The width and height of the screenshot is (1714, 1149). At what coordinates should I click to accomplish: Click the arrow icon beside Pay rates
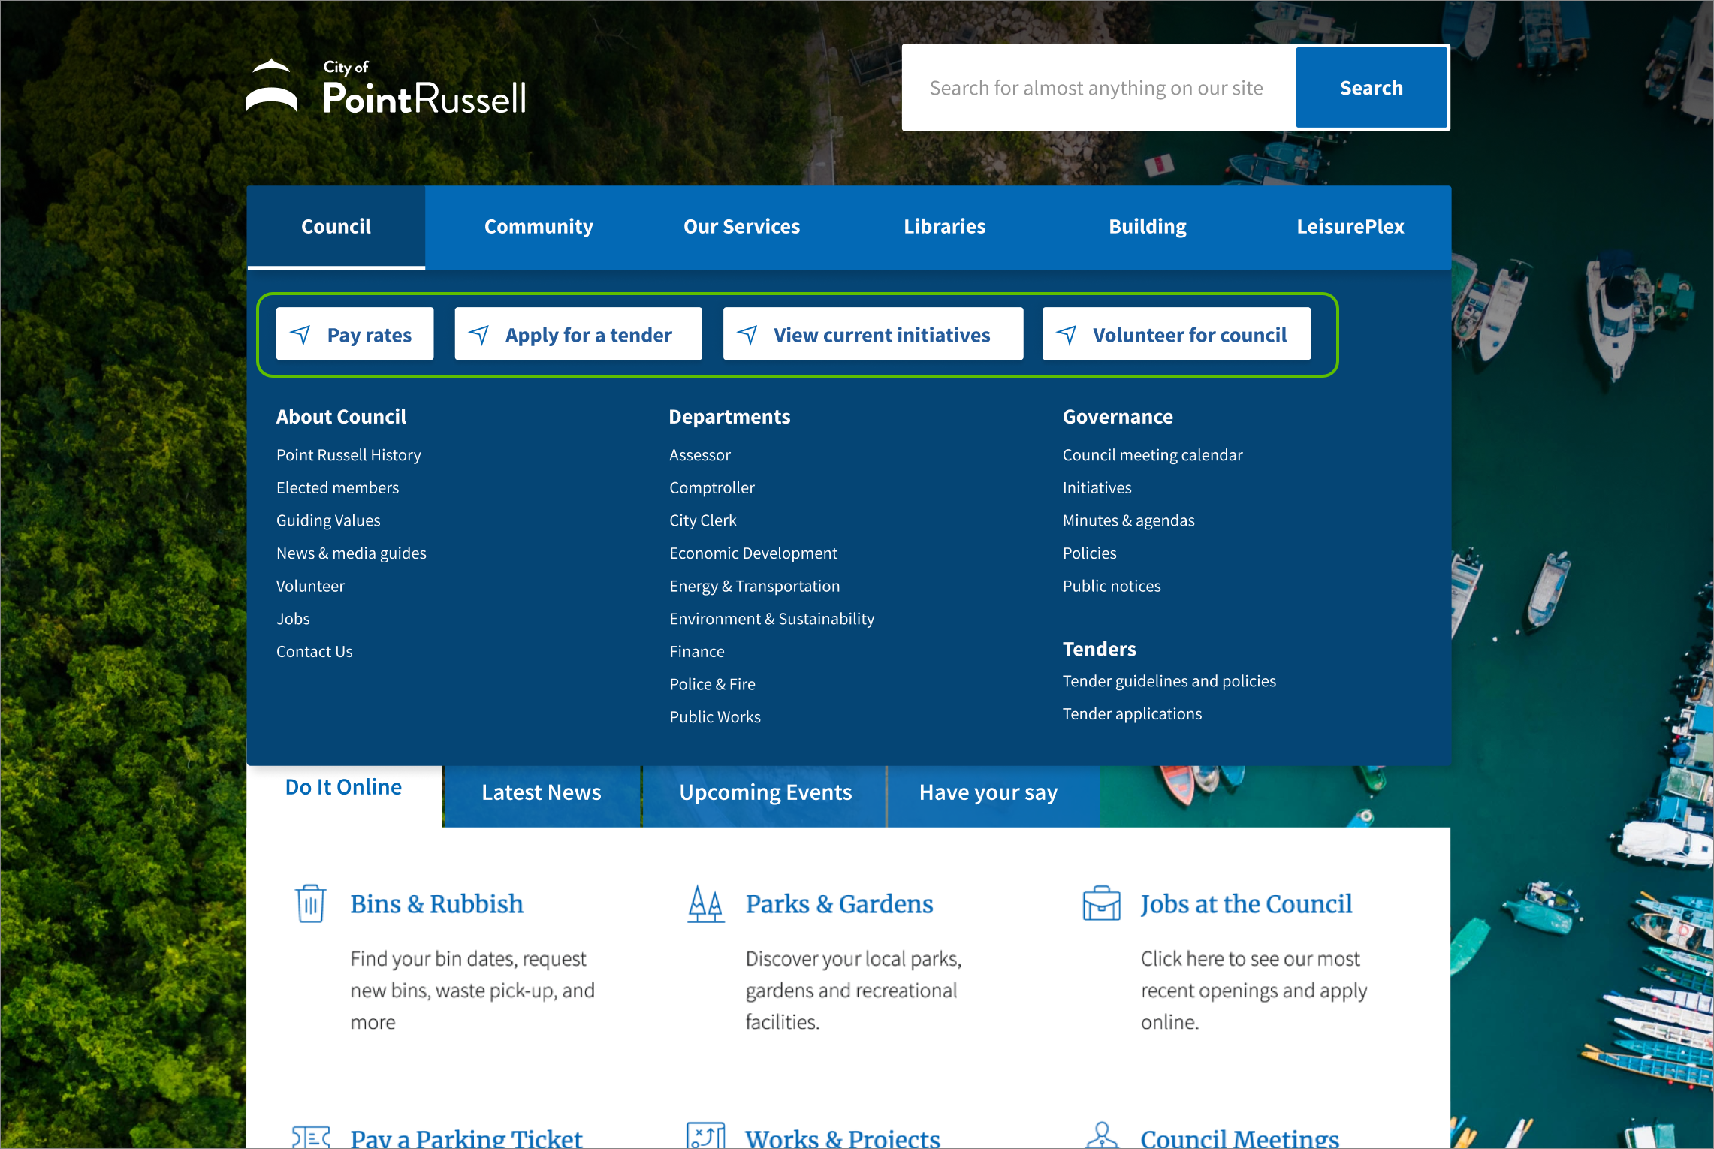point(301,335)
